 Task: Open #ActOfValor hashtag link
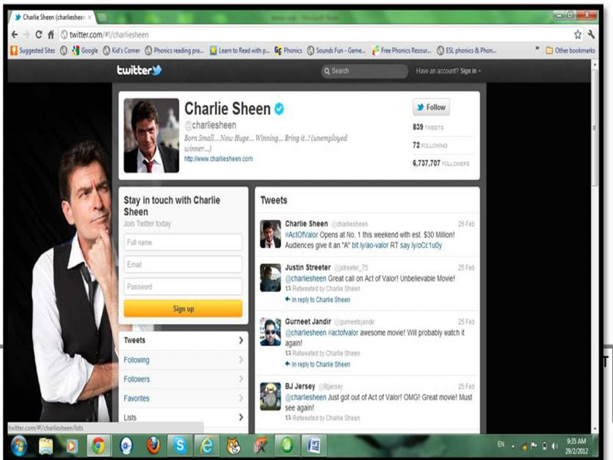click(x=301, y=234)
